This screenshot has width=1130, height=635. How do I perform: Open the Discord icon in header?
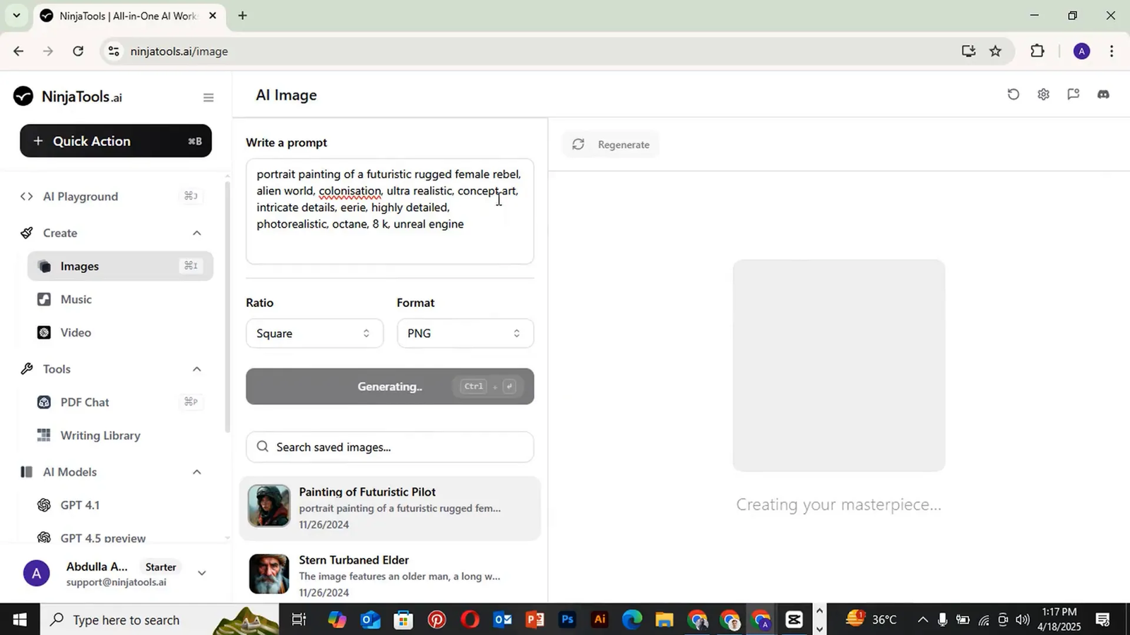pos(1103,95)
